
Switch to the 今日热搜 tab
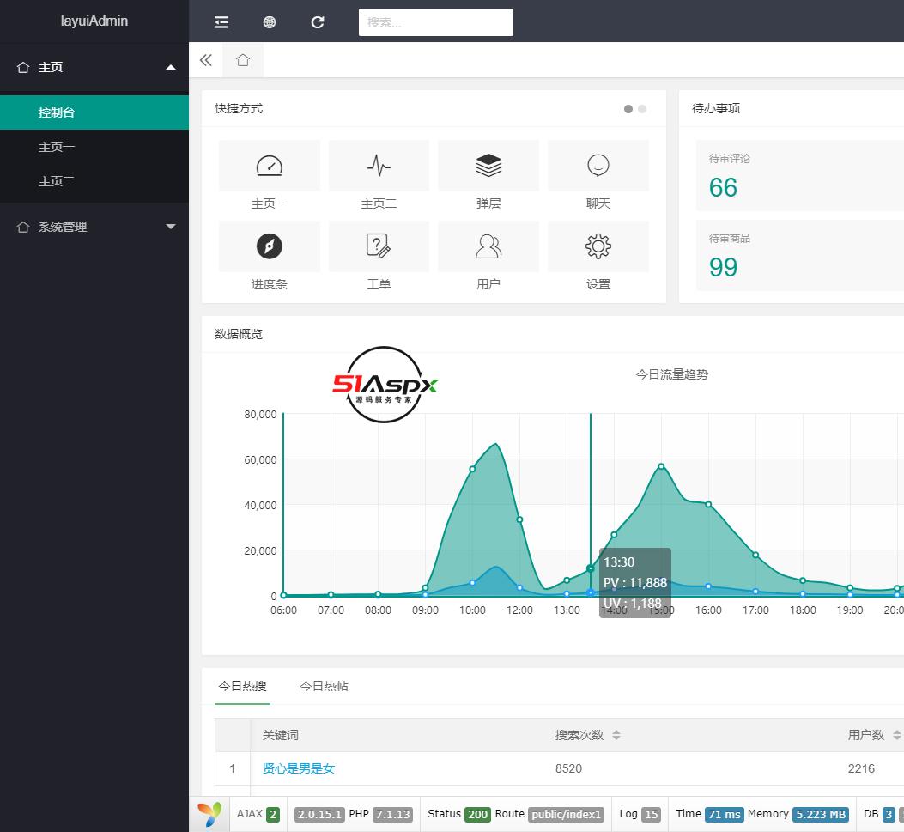coord(242,686)
